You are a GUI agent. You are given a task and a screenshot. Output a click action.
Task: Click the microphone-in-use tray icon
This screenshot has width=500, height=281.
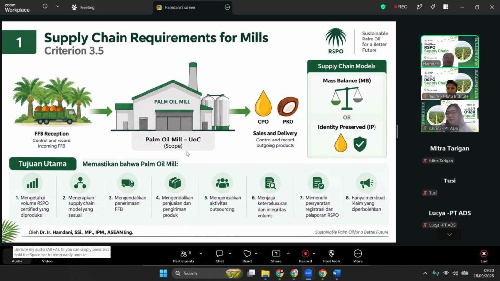pyautogui.click(x=435, y=273)
